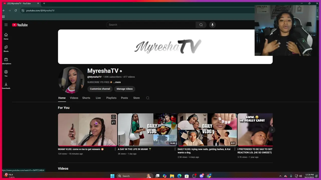
Task: Click the 477 videos count text
Action: pos(129,77)
